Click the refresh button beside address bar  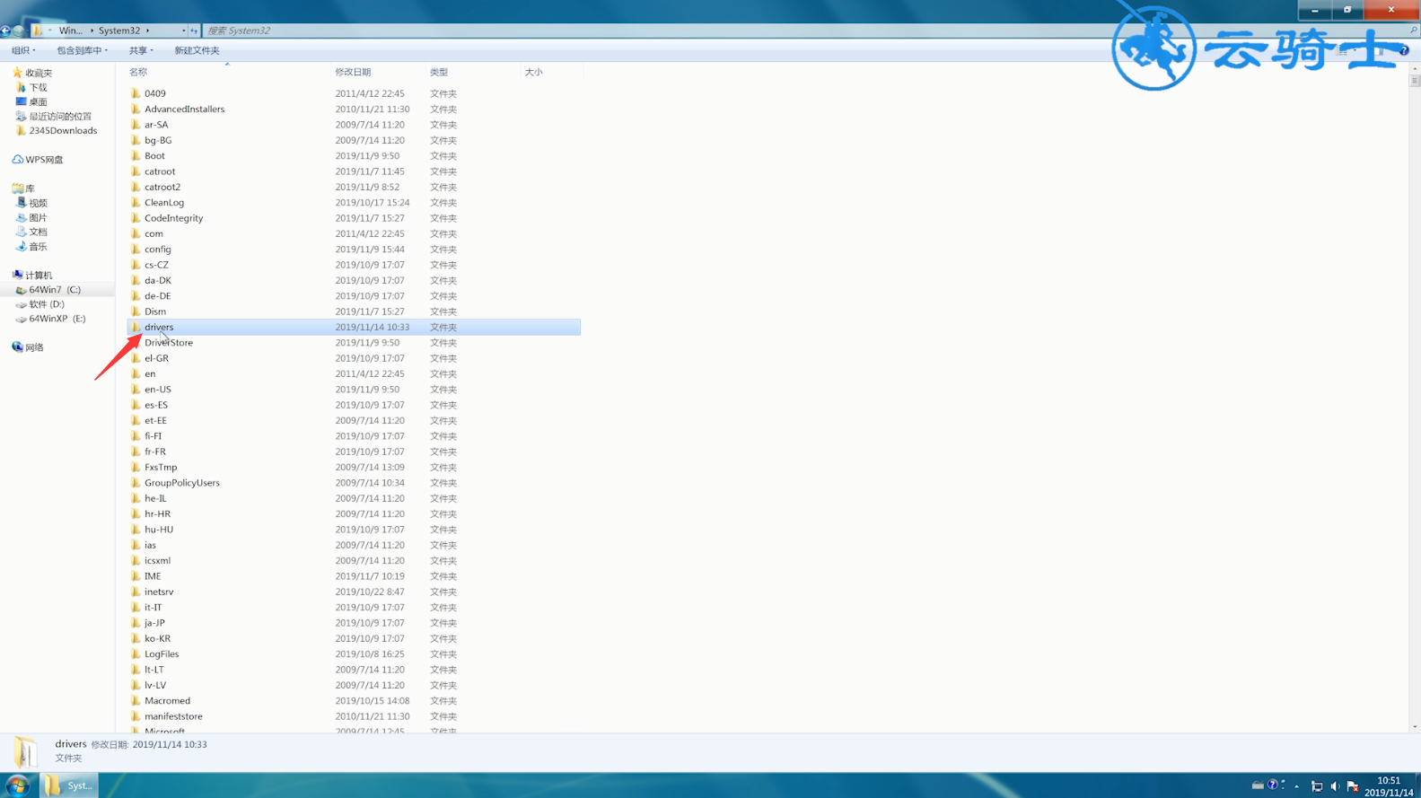[194, 31]
